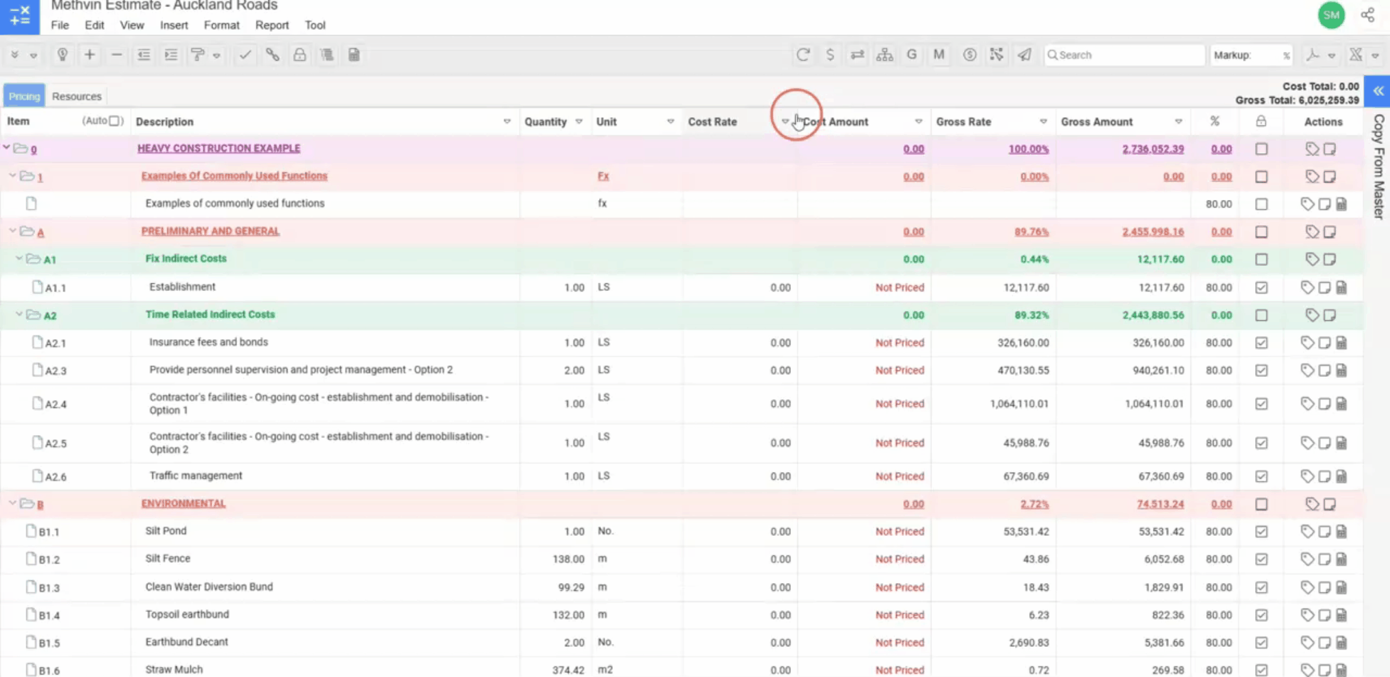Click the share icon at top right
The width and height of the screenshot is (1390, 677).
coord(1367,15)
